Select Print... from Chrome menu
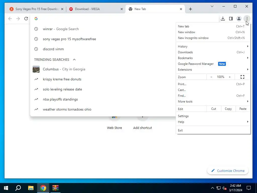 pos(213,84)
